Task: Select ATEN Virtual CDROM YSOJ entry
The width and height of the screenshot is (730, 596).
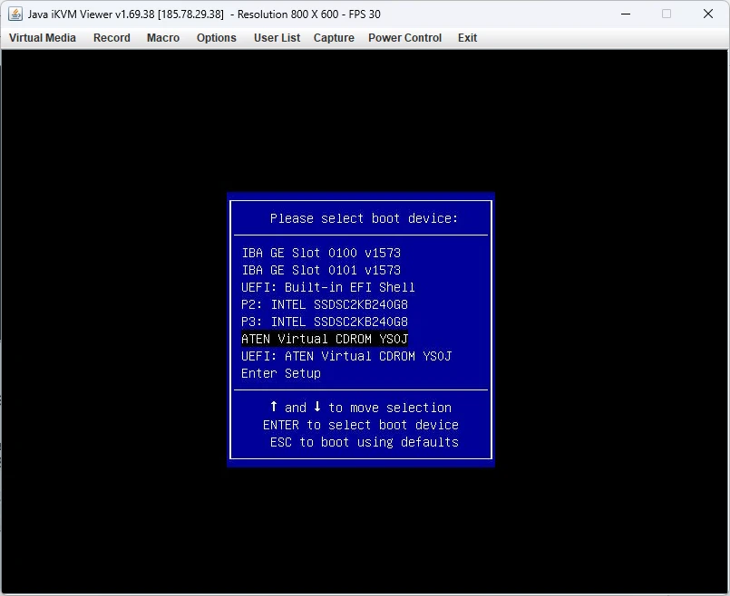Action: [325, 339]
